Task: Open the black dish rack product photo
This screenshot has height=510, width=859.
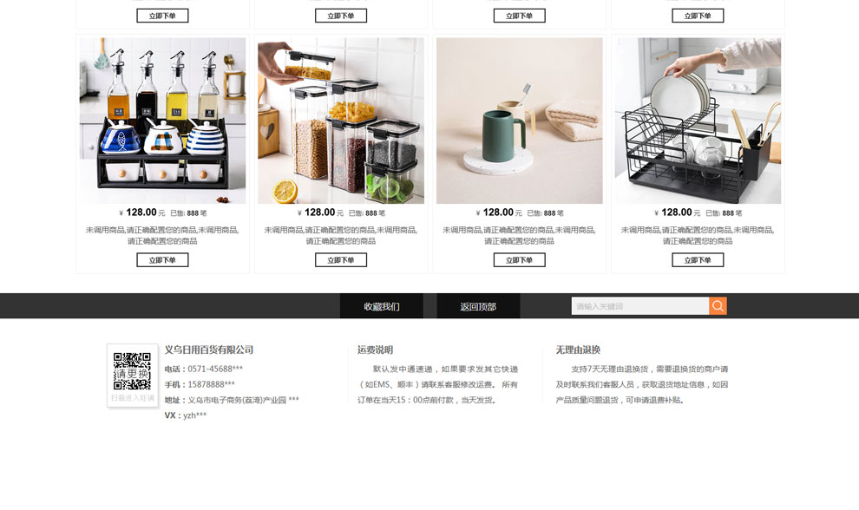Action: (x=698, y=121)
